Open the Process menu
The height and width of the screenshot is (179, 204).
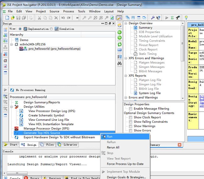pyautogui.click(x=68, y=11)
